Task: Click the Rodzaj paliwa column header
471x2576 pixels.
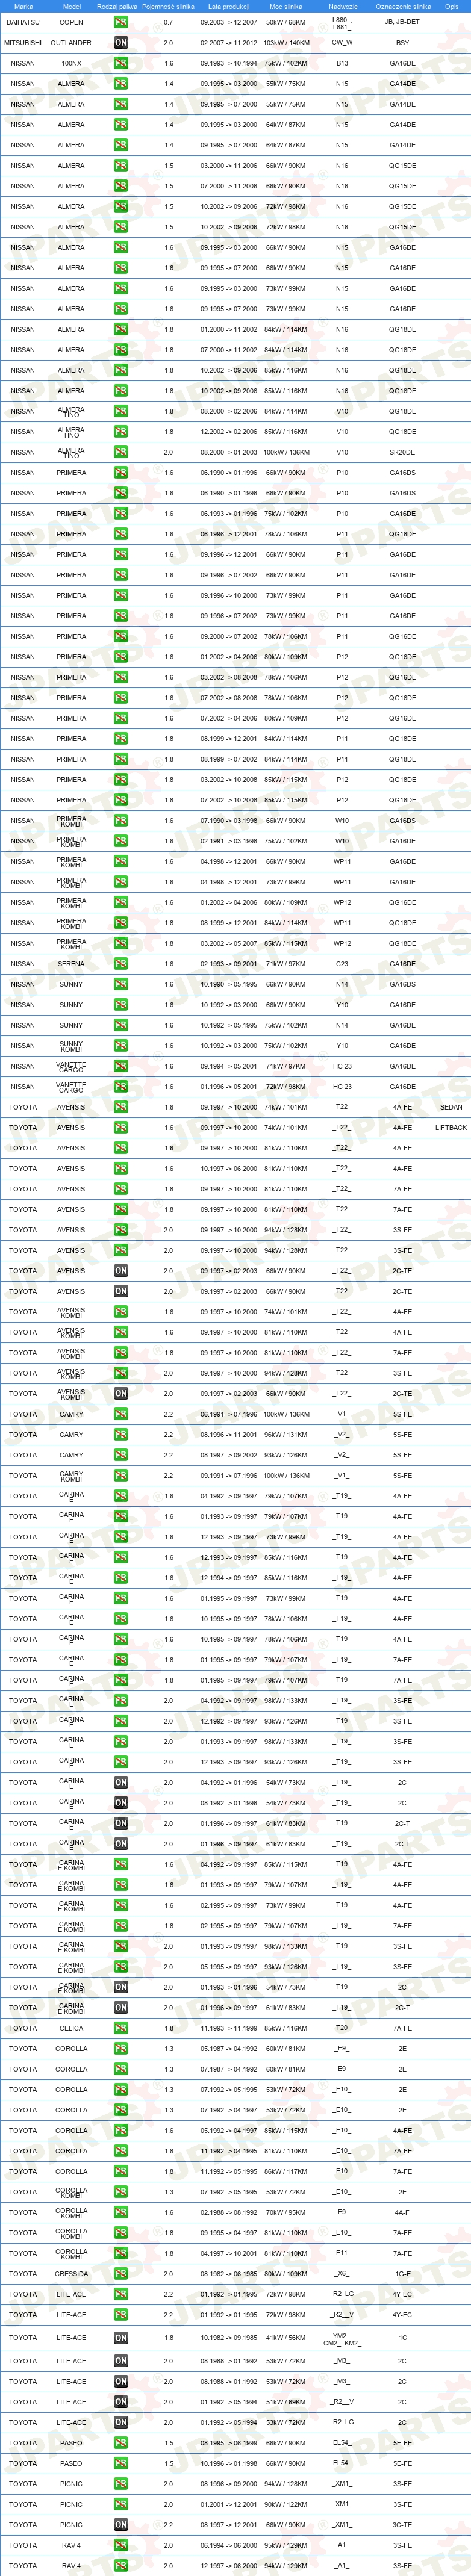Action: click(117, 6)
